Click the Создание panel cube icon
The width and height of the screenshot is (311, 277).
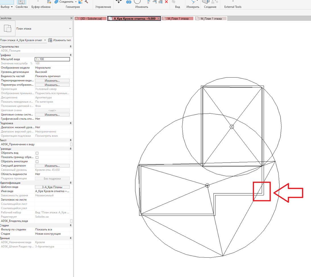click(206, 2)
